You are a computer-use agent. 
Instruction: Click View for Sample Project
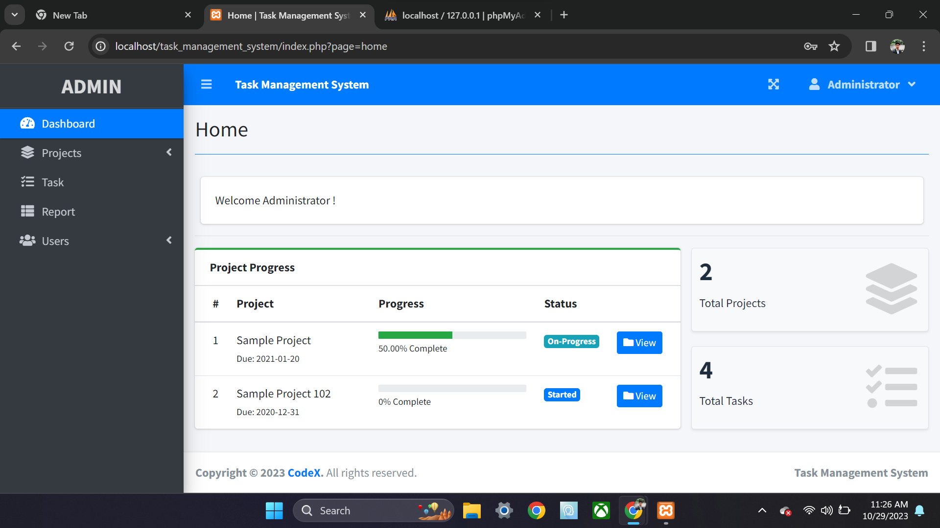pos(639,342)
